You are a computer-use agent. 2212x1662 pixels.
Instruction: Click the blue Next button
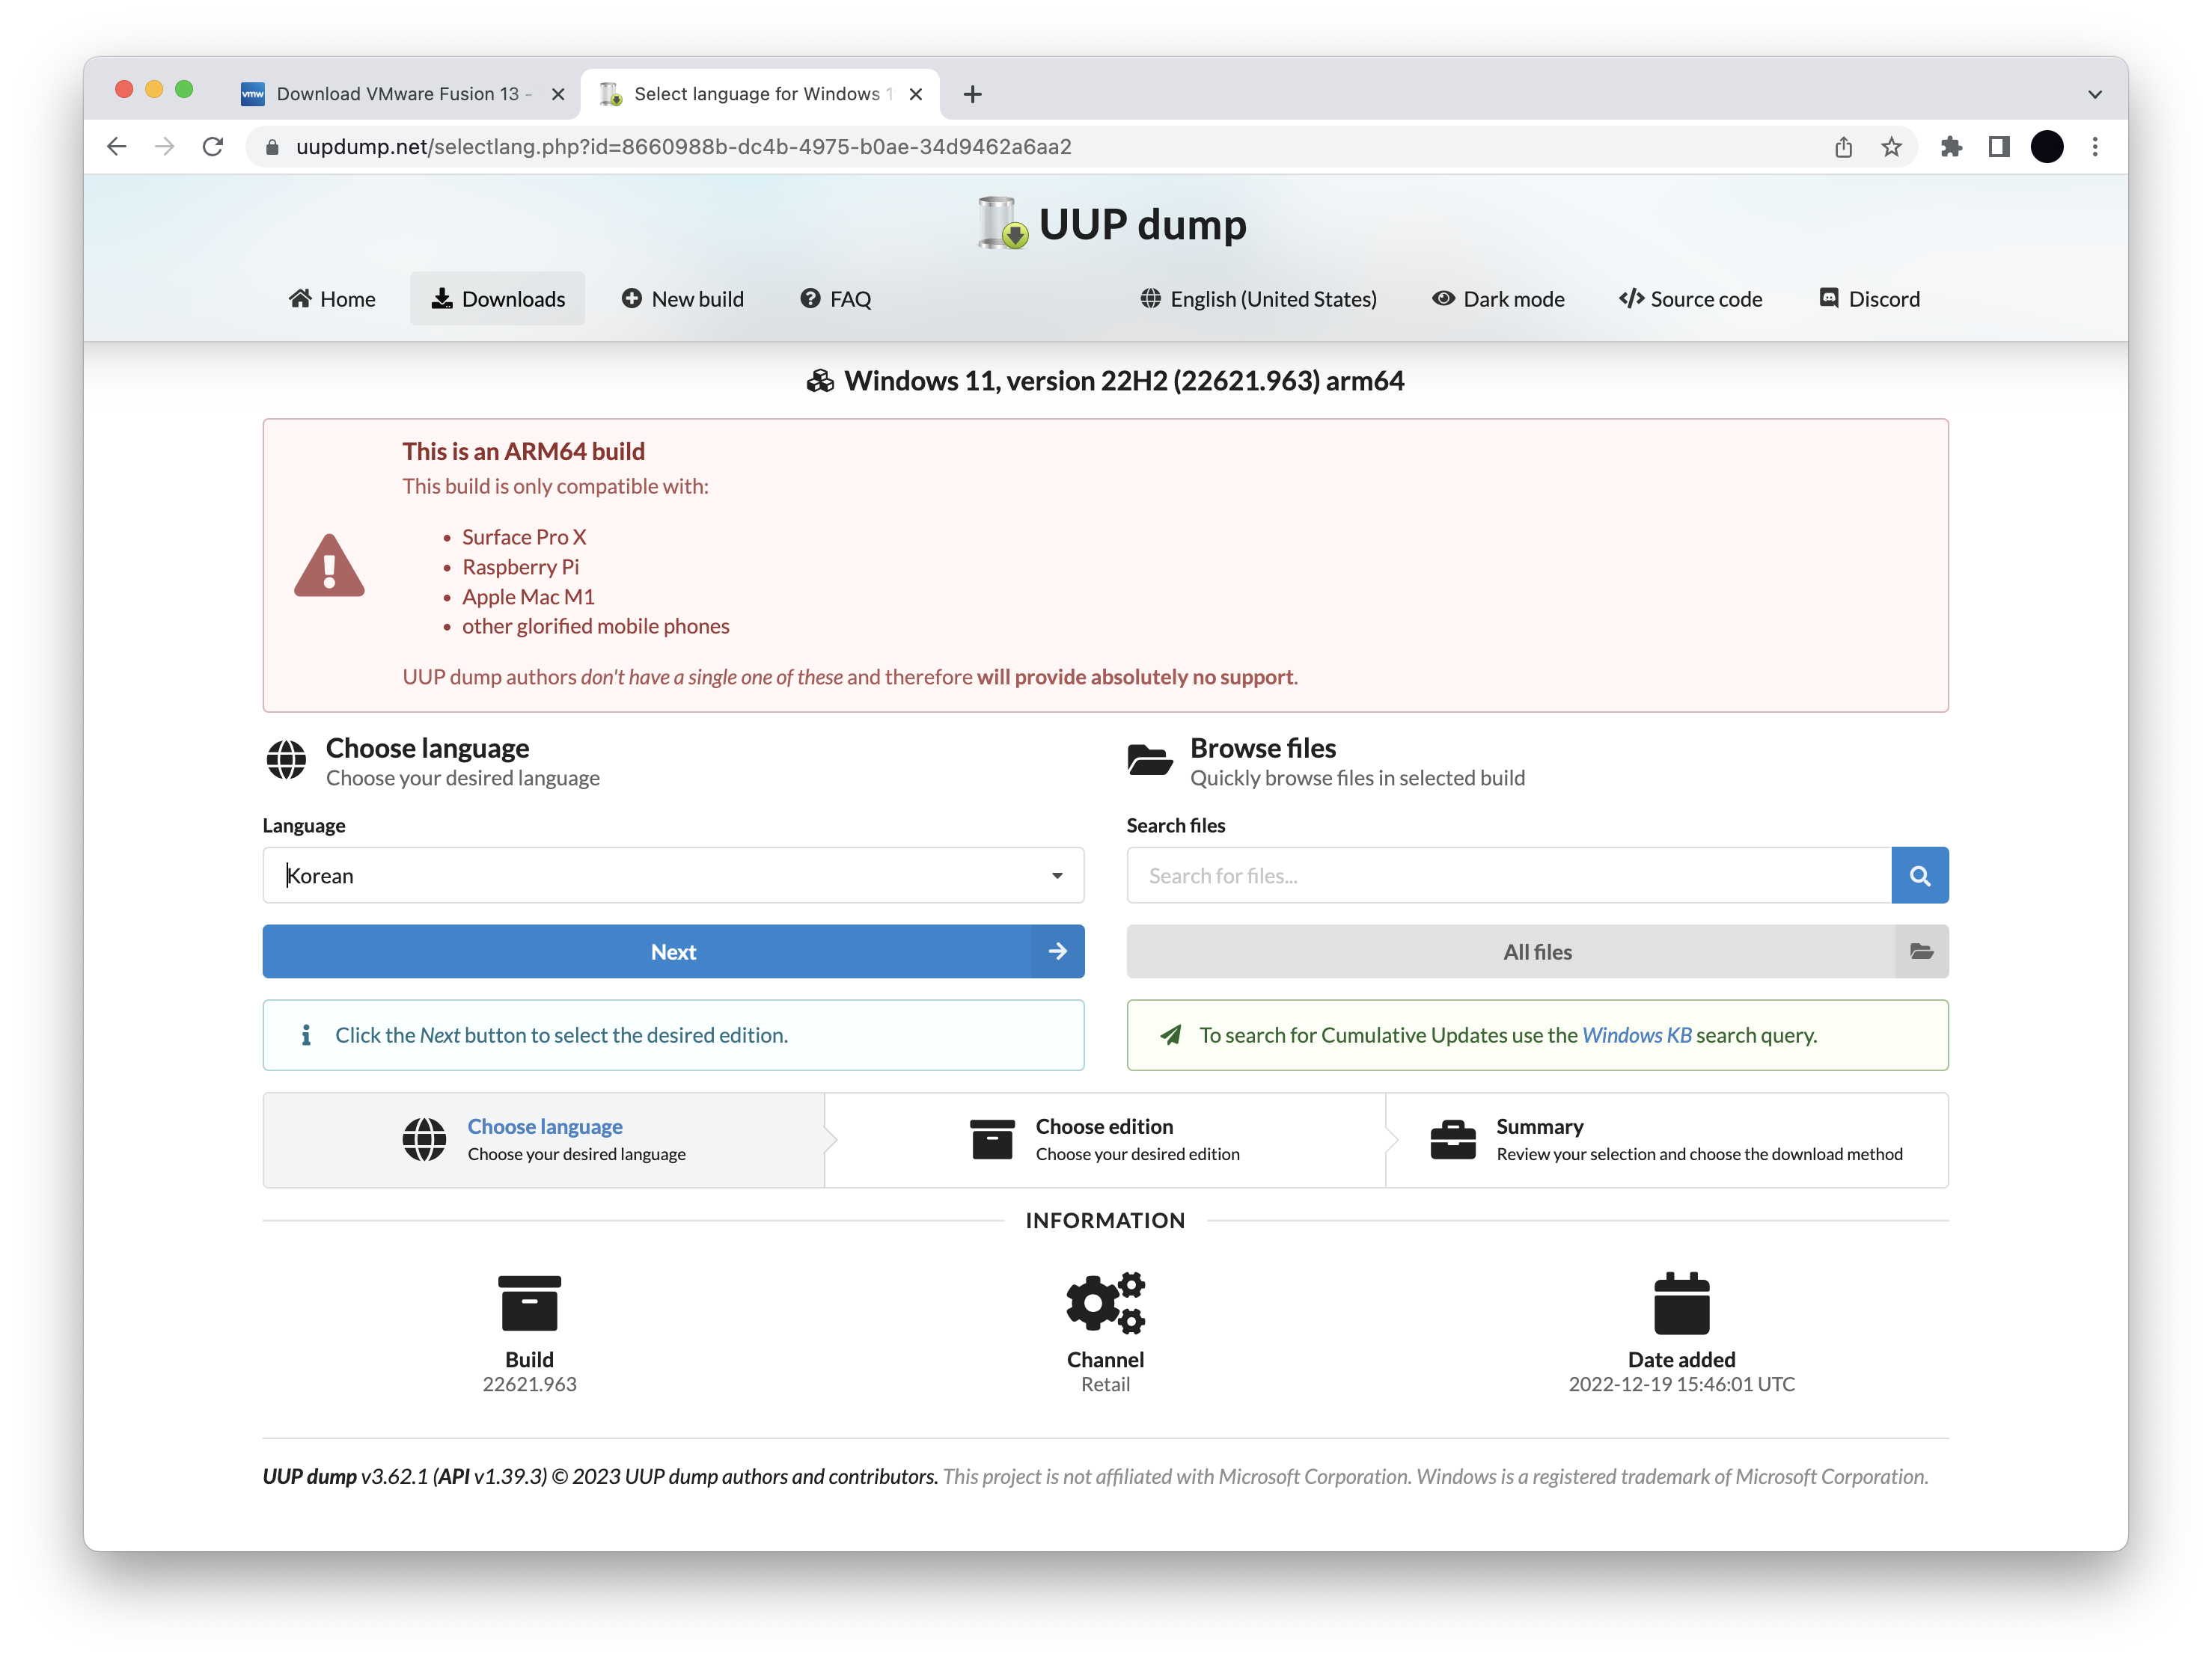(x=673, y=951)
